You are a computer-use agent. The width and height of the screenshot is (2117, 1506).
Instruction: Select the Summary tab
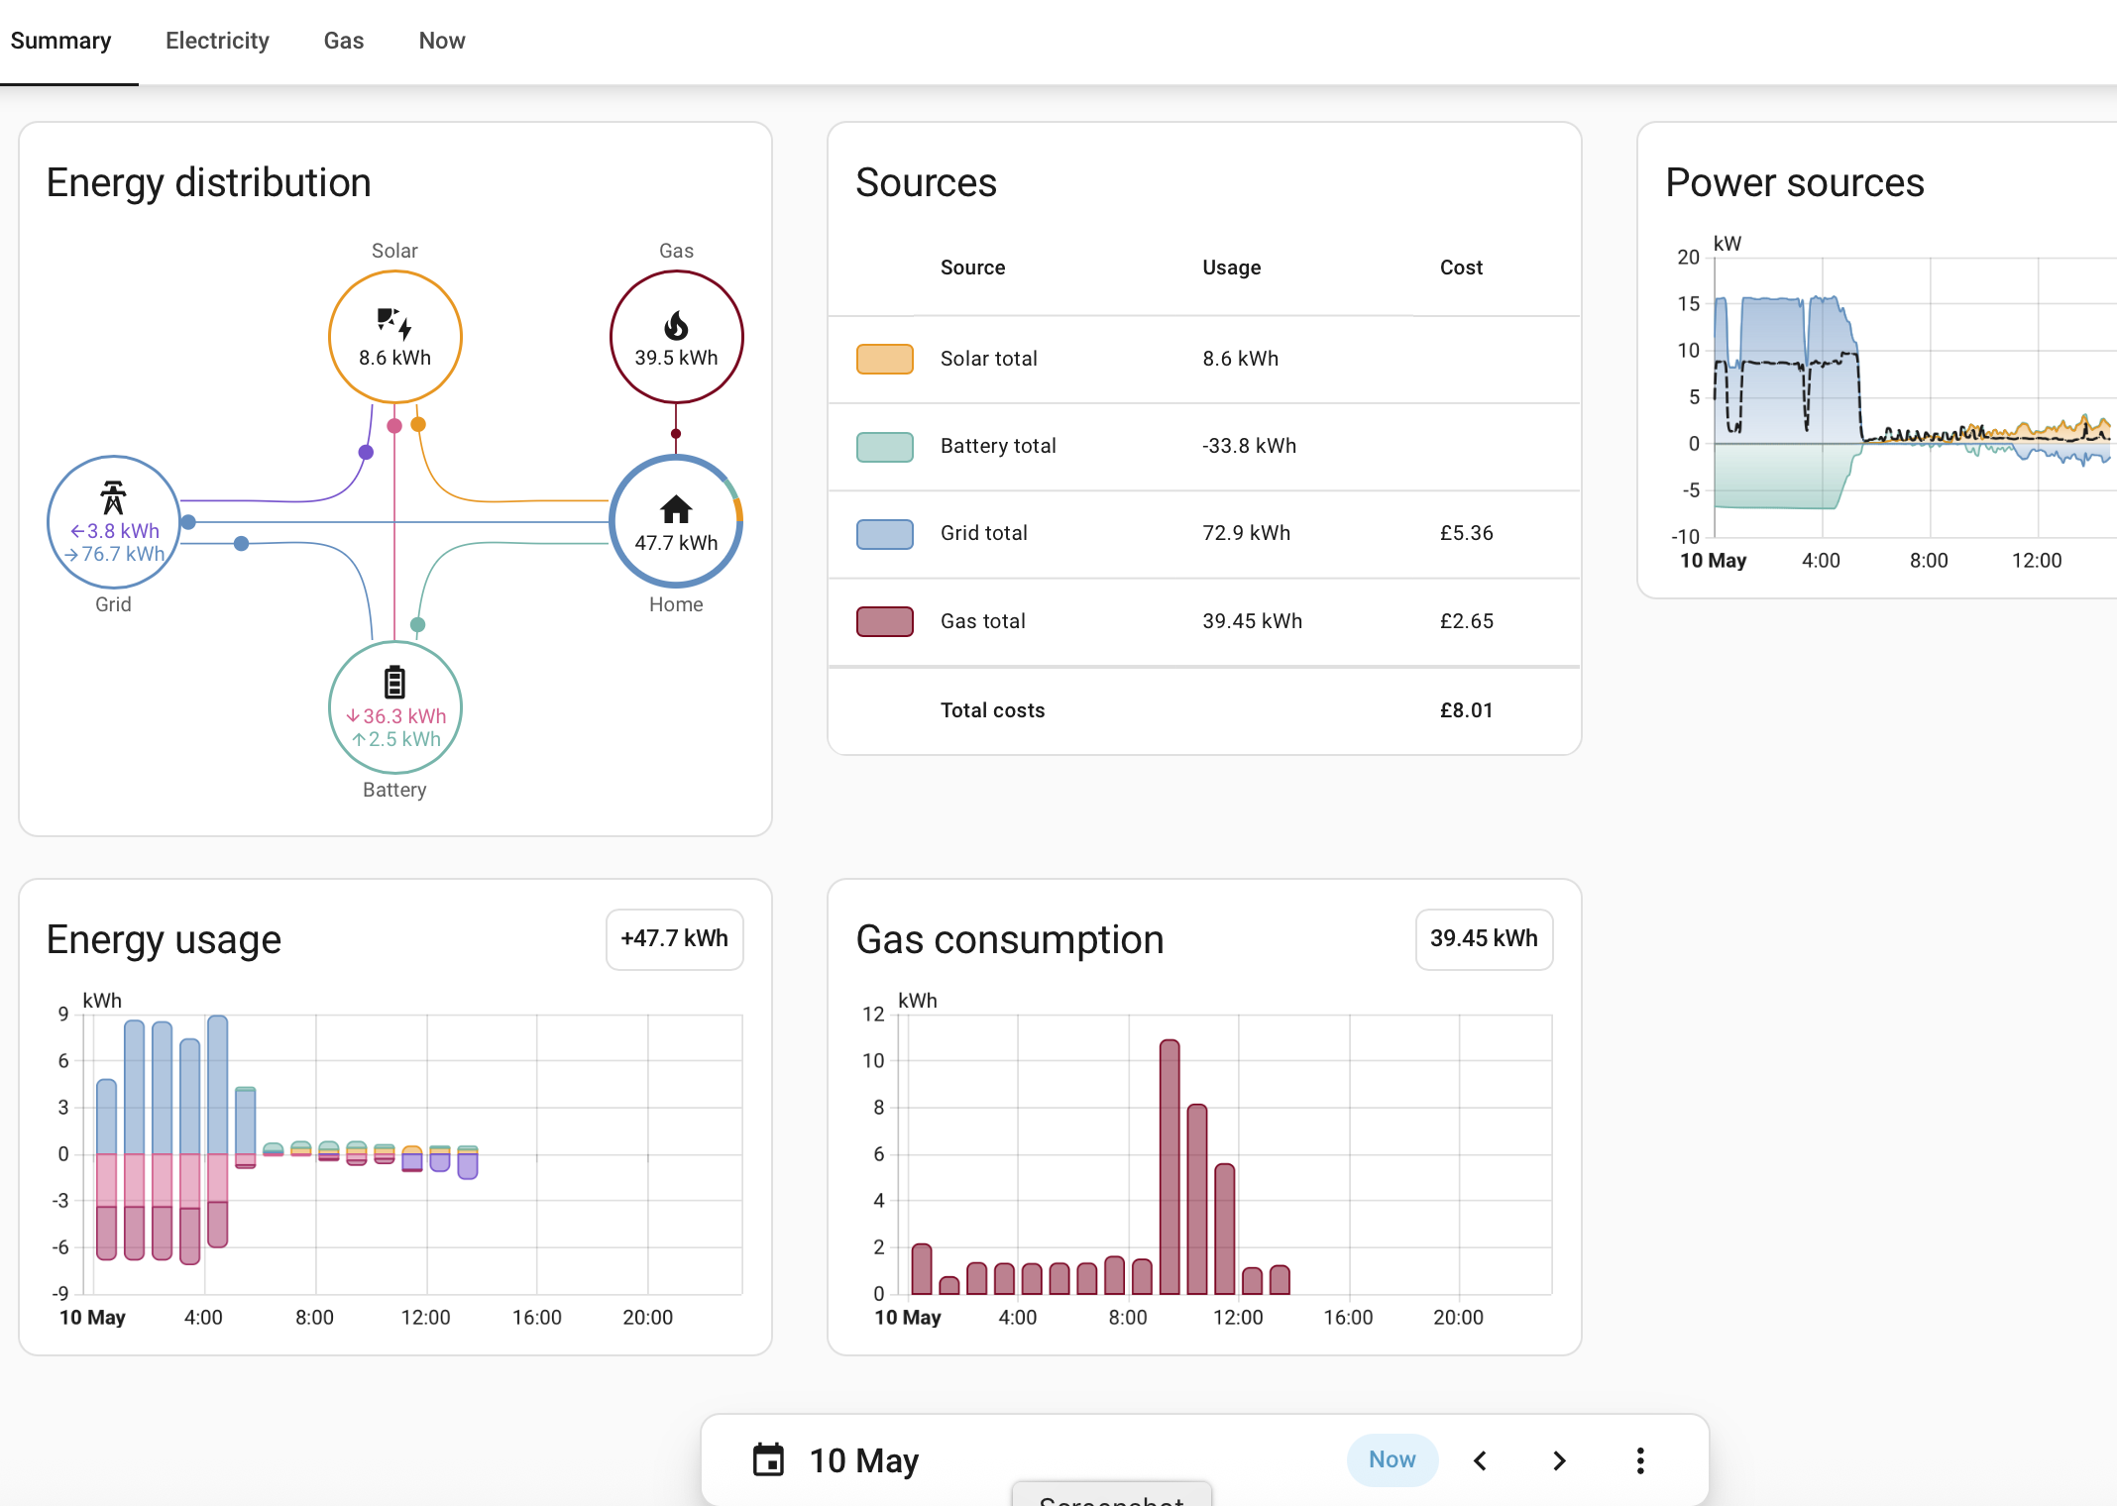coord(60,41)
